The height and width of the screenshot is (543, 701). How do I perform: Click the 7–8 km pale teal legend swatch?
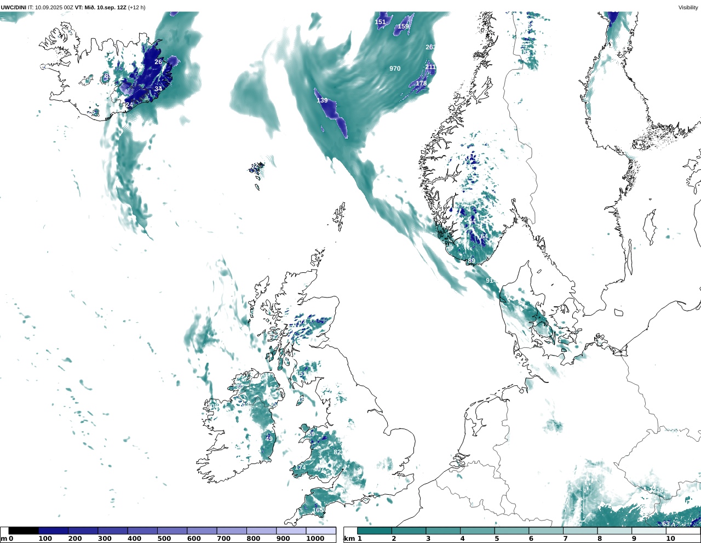pyautogui.click(x=581, y=530)
